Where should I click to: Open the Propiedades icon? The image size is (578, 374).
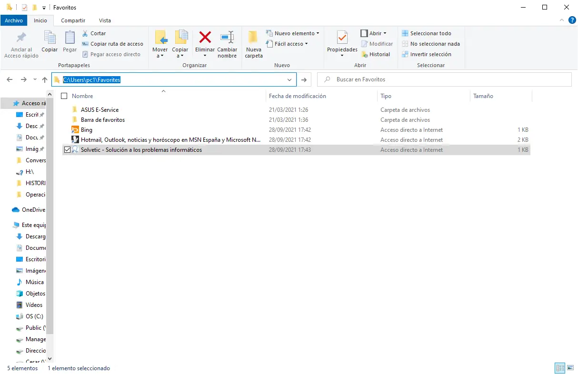(x=342, y=38)
